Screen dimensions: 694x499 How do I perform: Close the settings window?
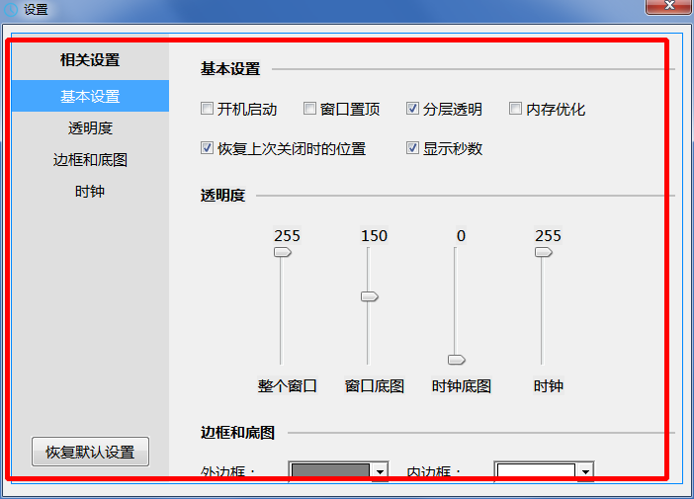(x=668, y=7)
